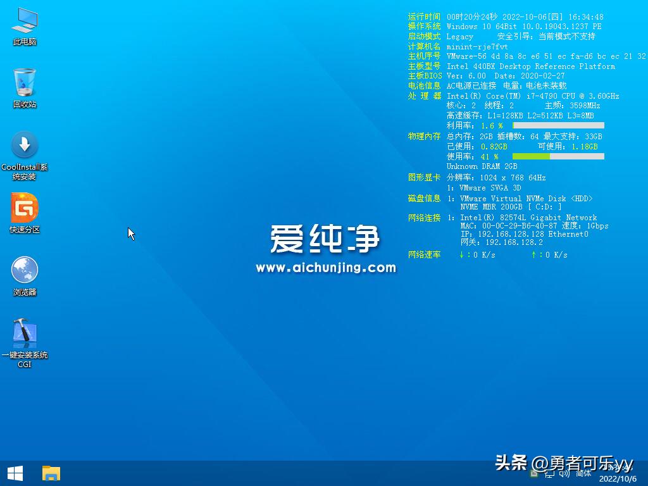Open File Explorer from the taskbar

click(x=51, y=473)
